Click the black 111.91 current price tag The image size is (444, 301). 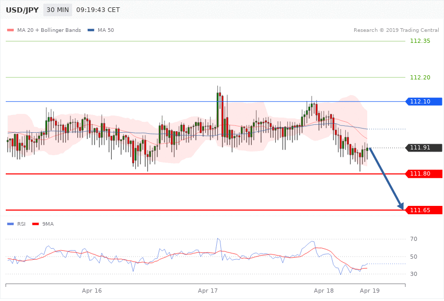(424, 147)
